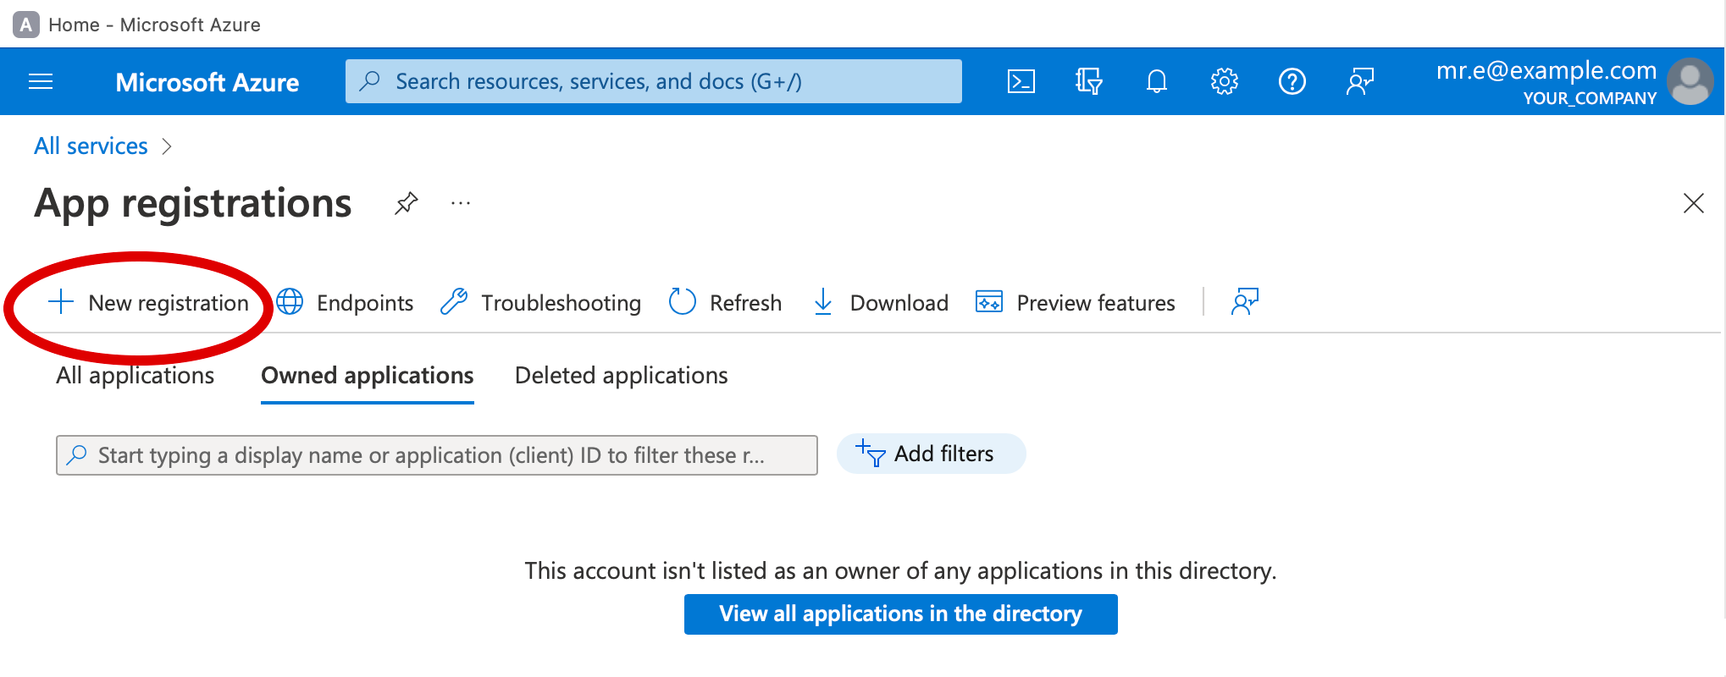Open Preview features

[1075, 302]
